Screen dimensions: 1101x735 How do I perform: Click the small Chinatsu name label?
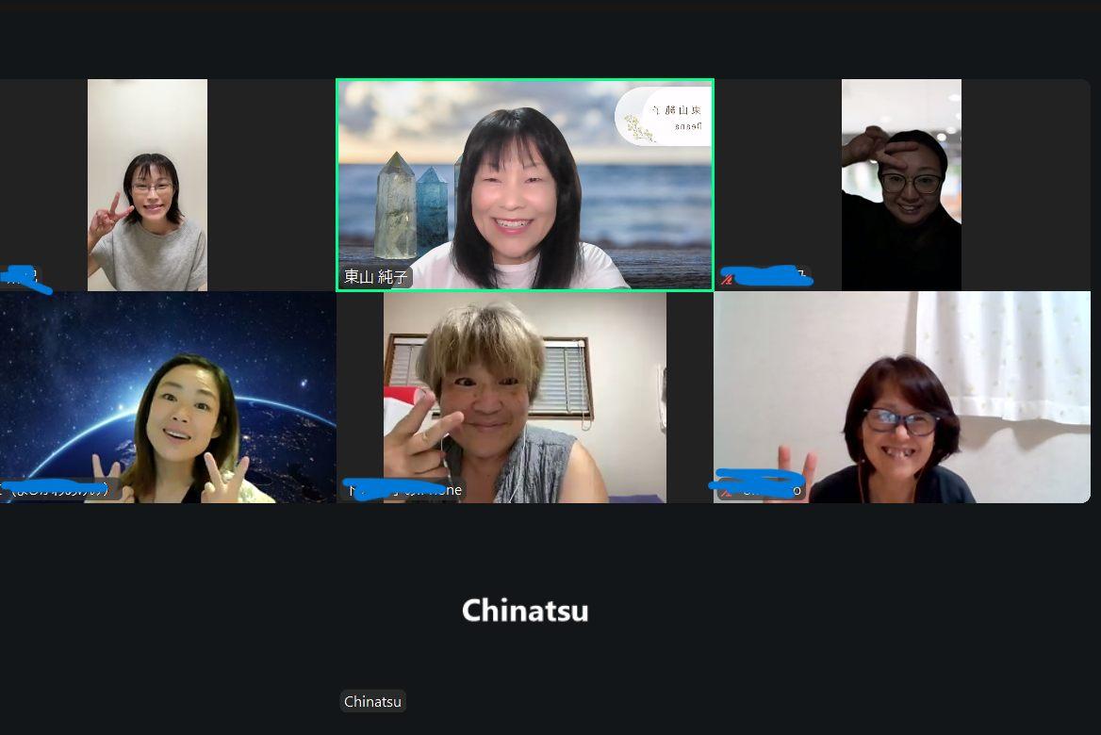click(373, 701)
